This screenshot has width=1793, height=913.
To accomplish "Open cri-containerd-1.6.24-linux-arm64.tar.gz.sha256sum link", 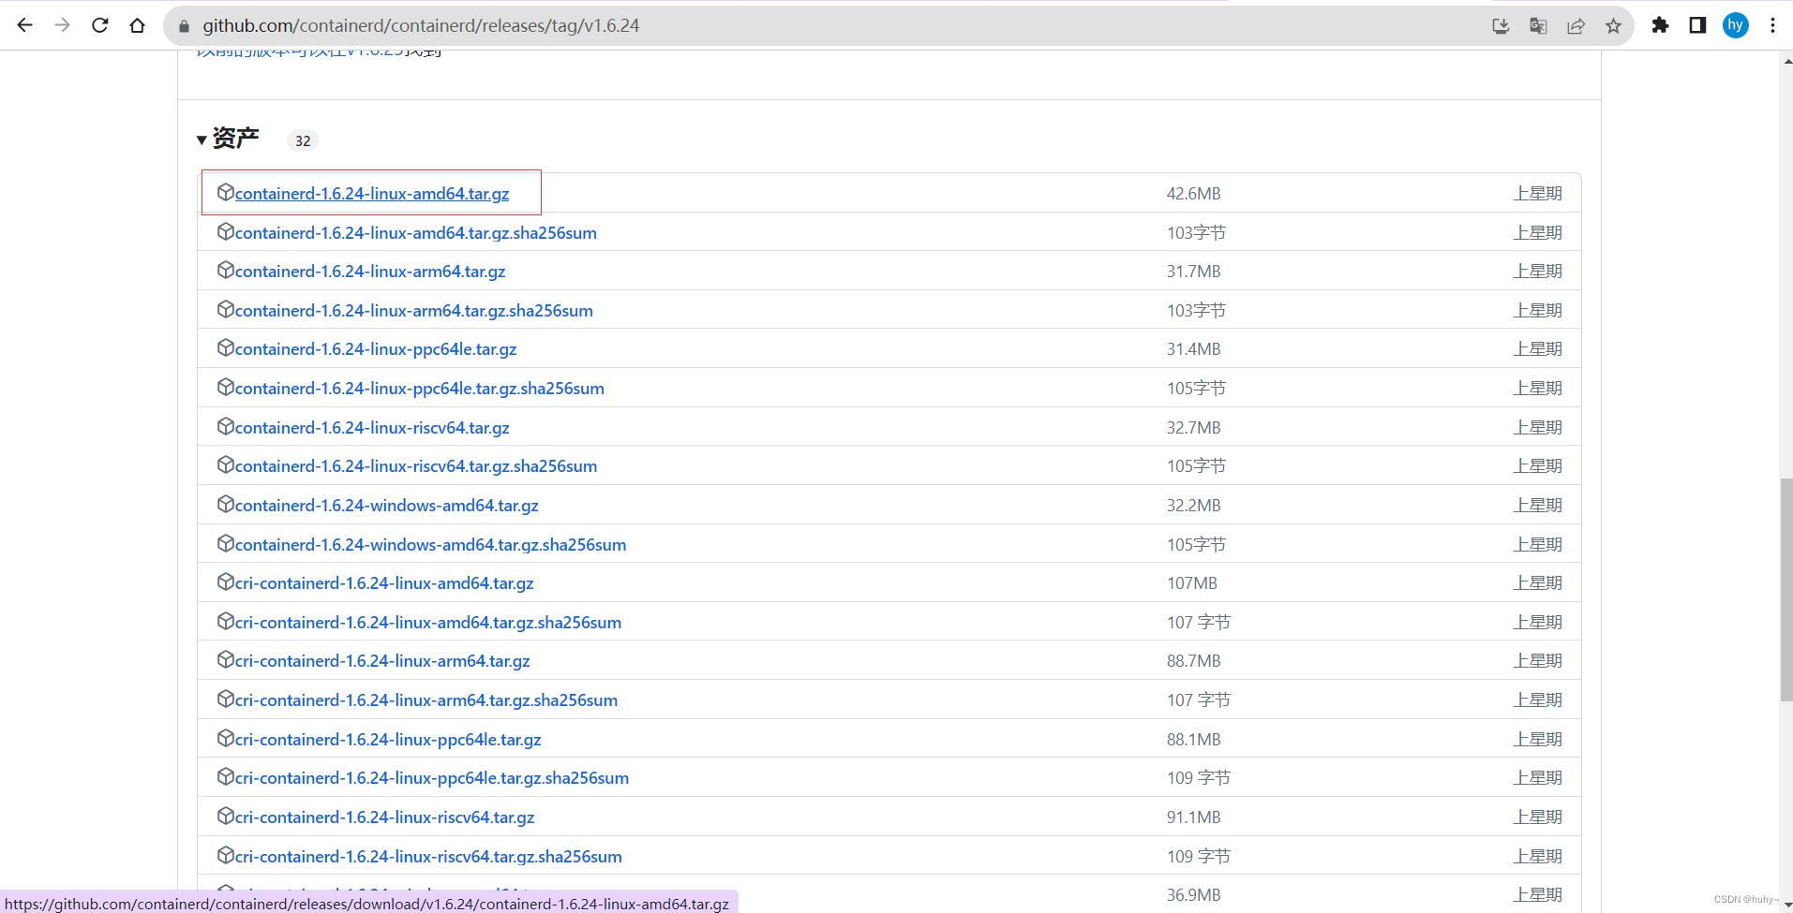I will tap(426, 700).
